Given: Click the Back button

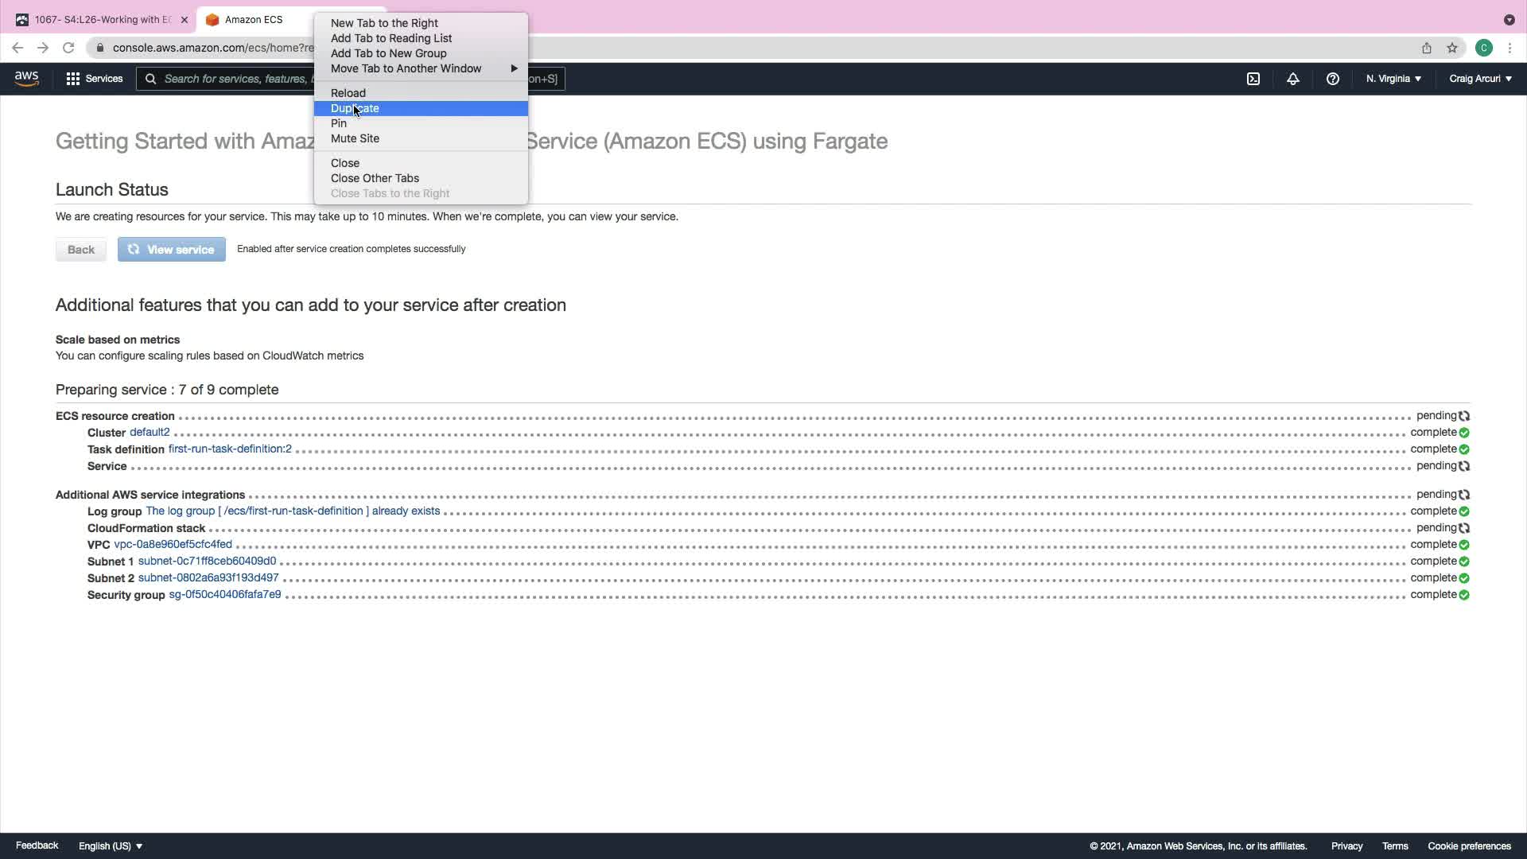Looking at the screenshot, I should coord(80,250).
